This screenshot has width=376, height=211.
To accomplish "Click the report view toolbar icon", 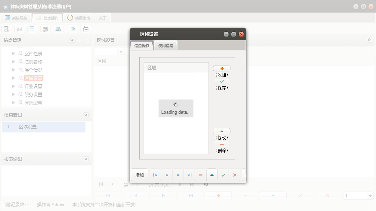I will coord(20,29).
